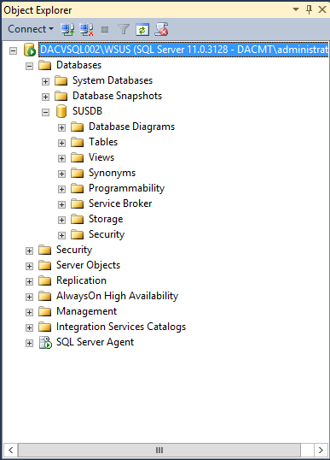Expand the server-level Security folder below SUSDB
Viewport: 330px width, 460px height.
point(29,251)
